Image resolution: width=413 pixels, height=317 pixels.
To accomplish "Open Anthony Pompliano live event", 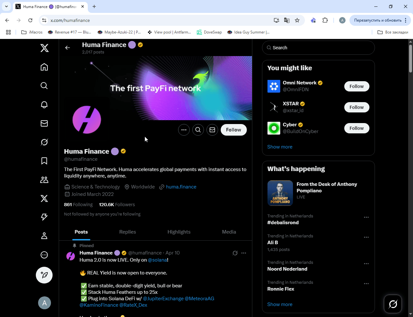I will pyautogui.click(x=318, y=193).
